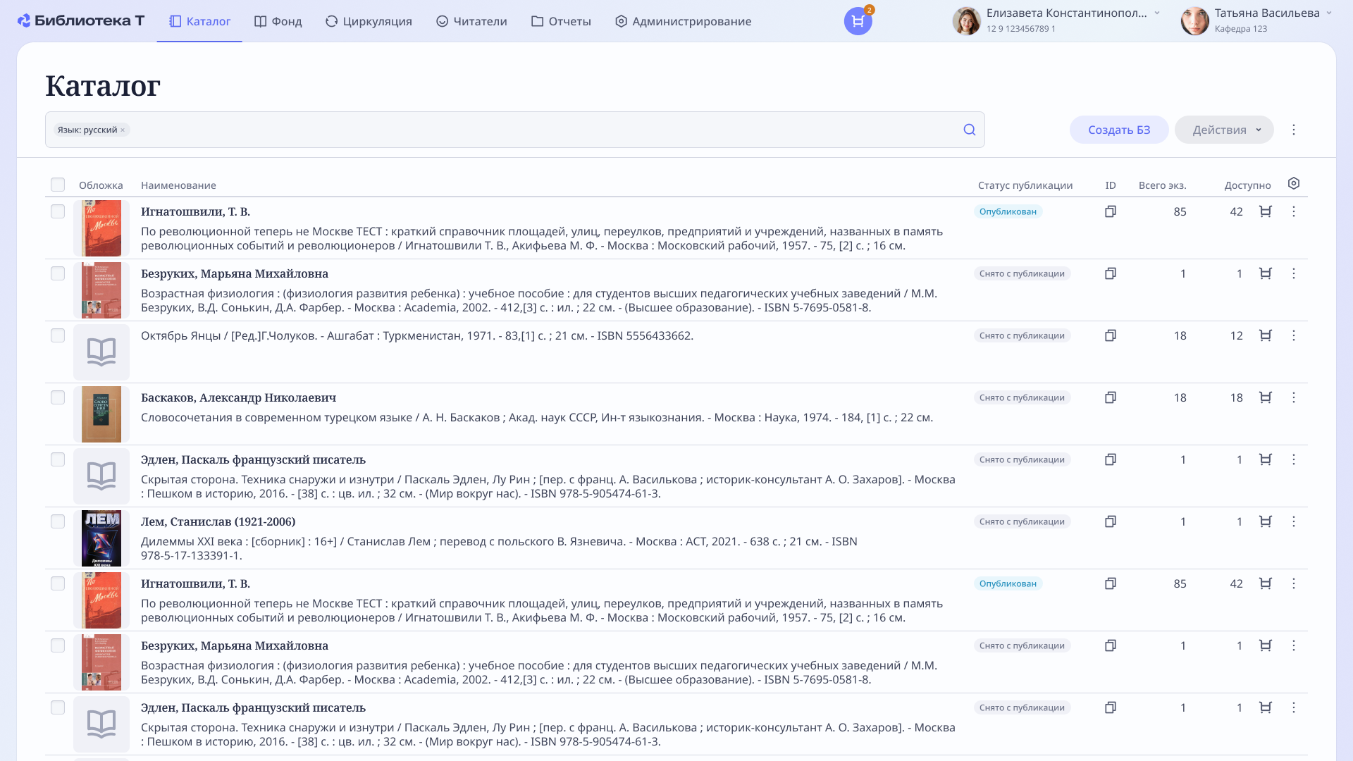Viewport: 1353px width, 761px height.
Task: Copy ID of Лем, Станислав record
Action: tap(1111, 521)
